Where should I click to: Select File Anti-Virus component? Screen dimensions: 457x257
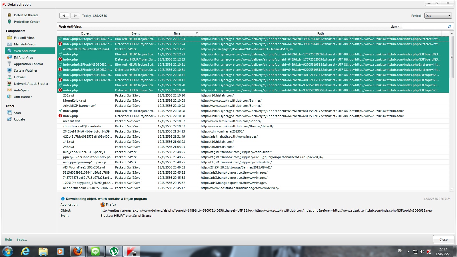[24, 38]
